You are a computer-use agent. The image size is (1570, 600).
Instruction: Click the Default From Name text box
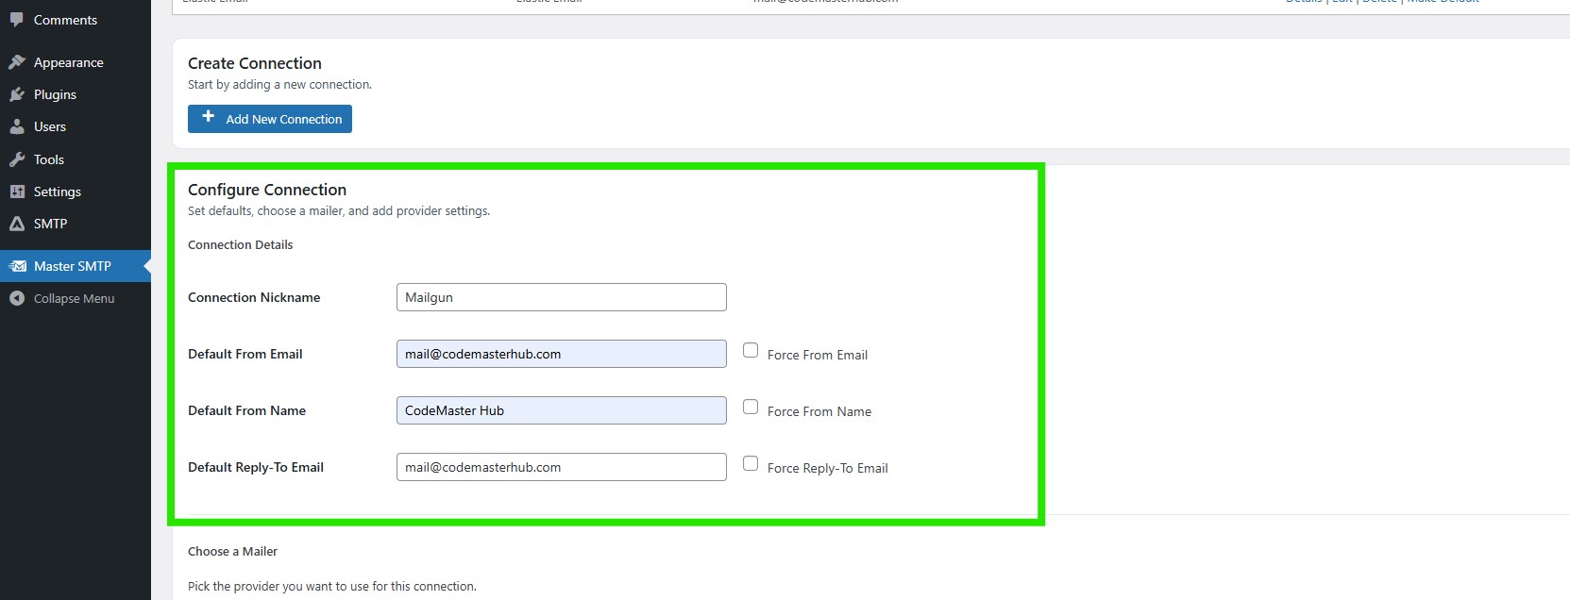[561, 410]
